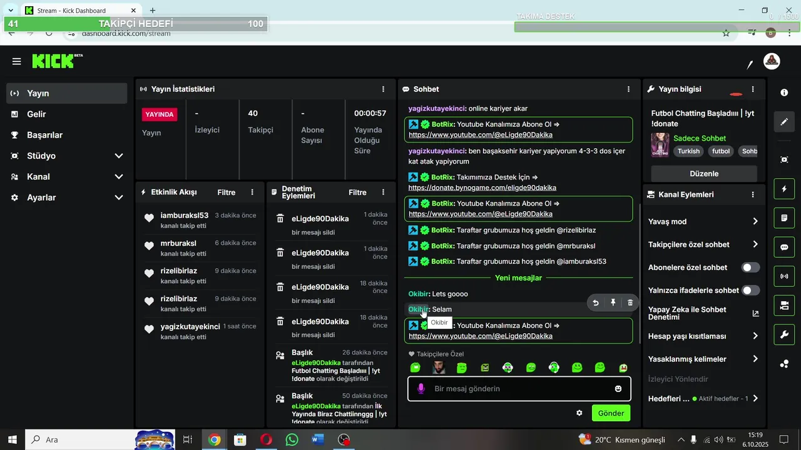The height and width of the screenshot is (450, 801).
Task: Open WhatsApp from the taskbar
Action: (x=292, y=440)
